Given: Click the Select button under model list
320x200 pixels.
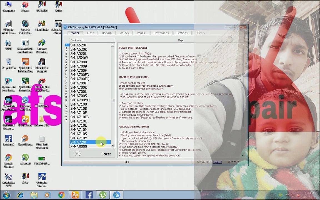Looking at the screenshot, I should (x=92, y=154).
